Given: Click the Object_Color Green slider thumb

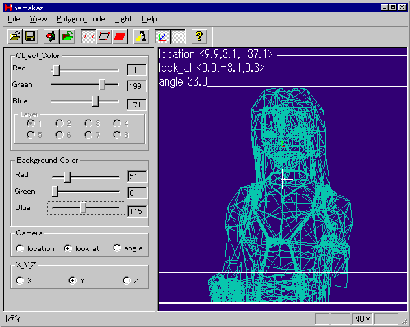Looking at the screenshot, I should [x=102, y=85].
